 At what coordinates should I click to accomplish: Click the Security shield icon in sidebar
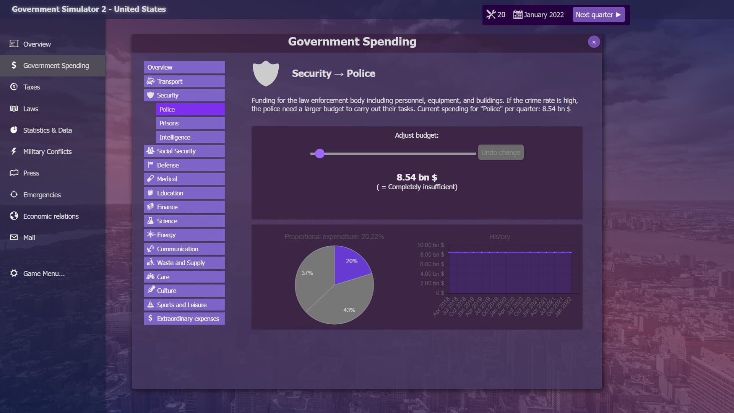tap(150, 95)
